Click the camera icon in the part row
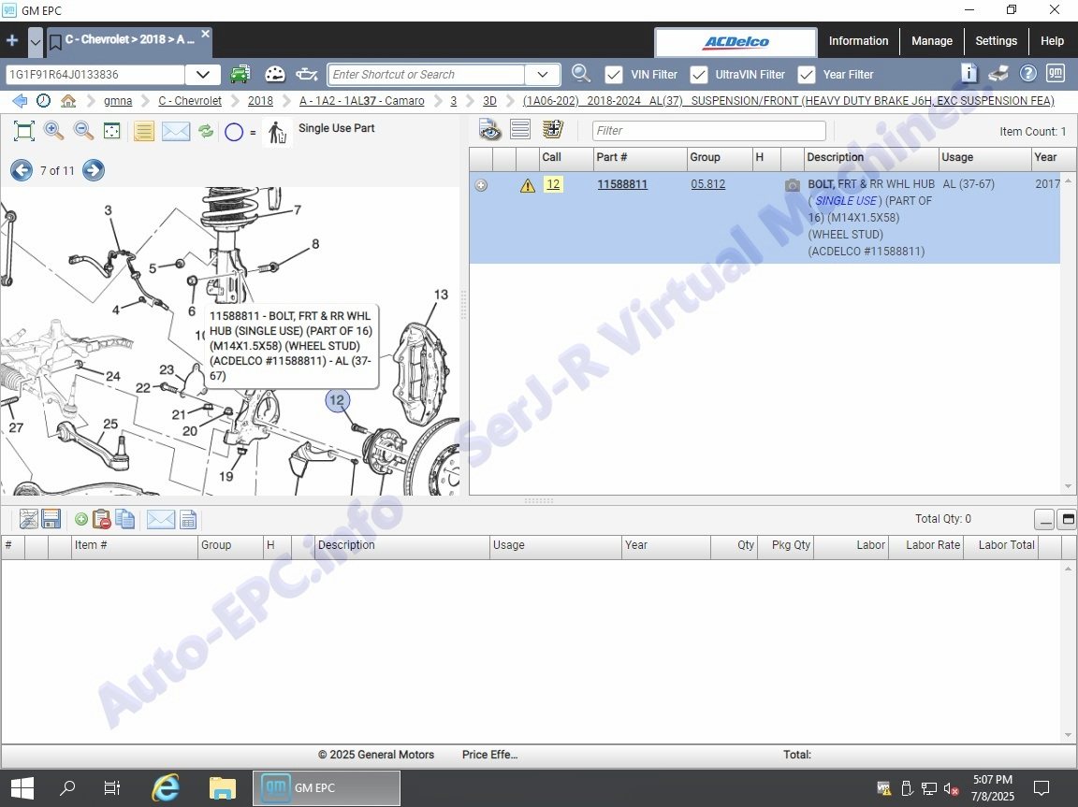The width and height of the screenshot is (1078, 807). (x=793, y=185)
